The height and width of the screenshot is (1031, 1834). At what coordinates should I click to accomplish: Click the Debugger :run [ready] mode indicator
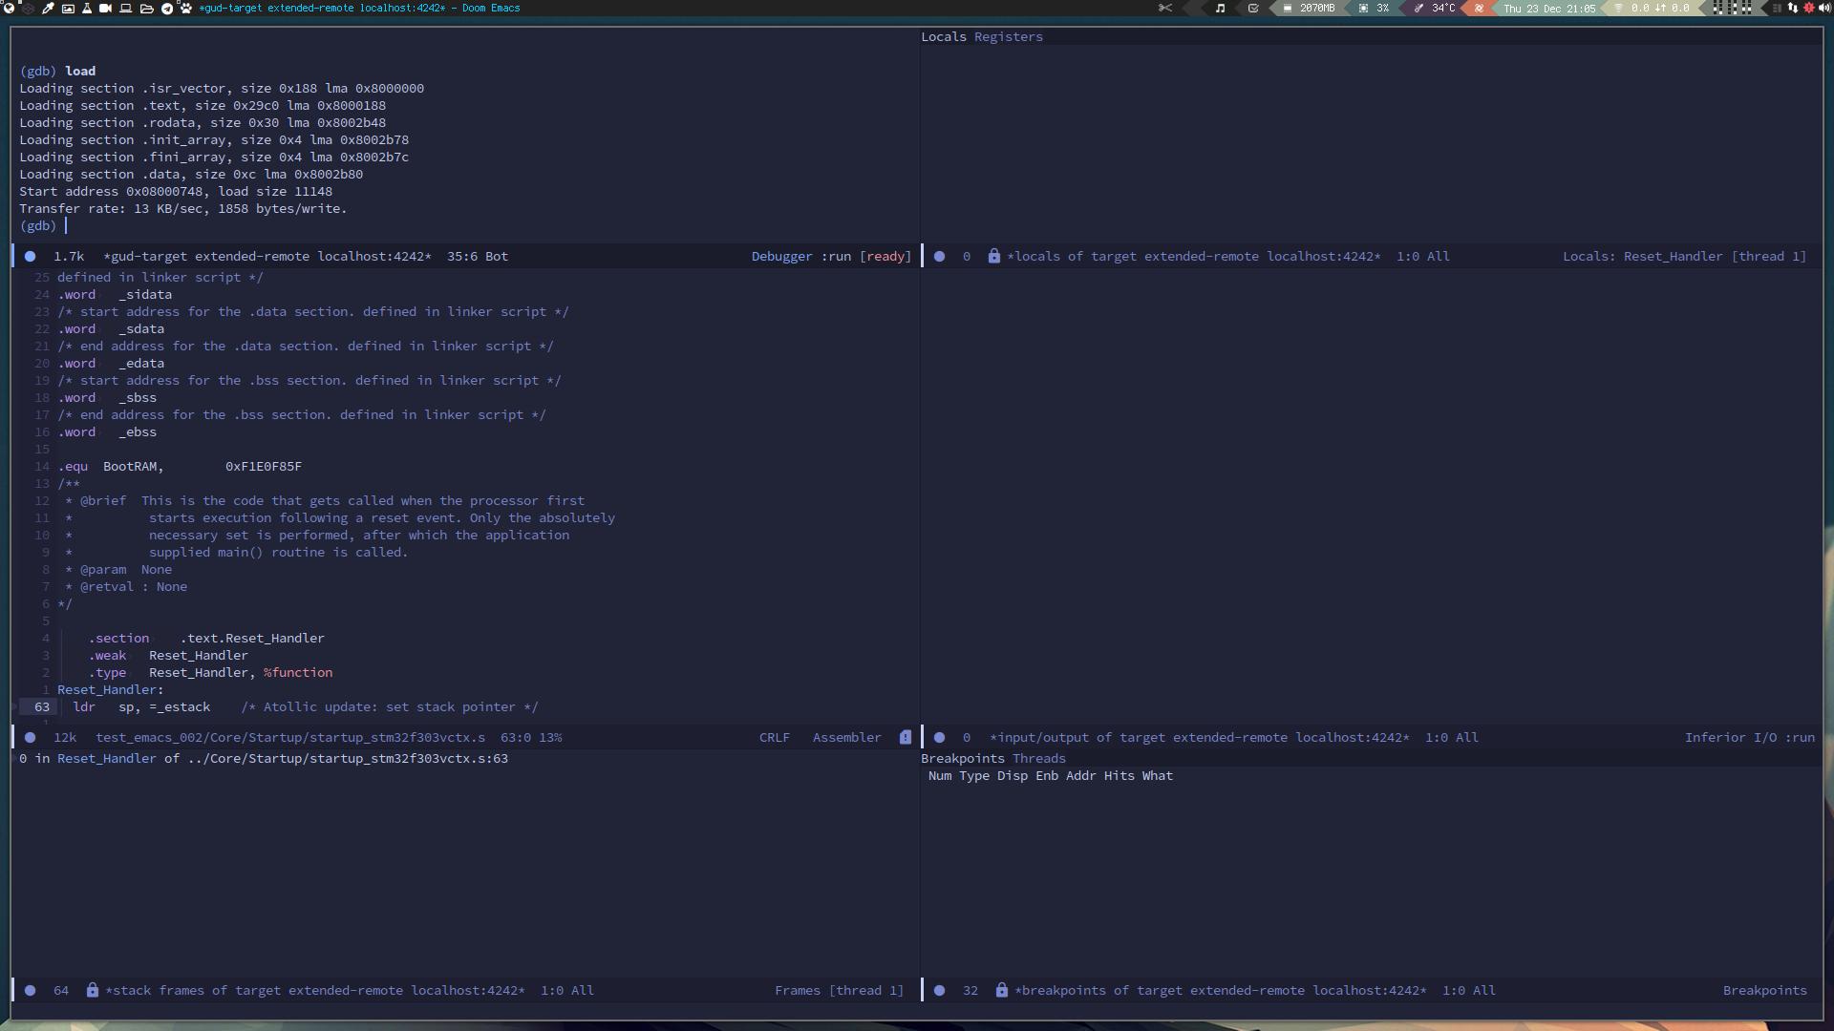831,257
